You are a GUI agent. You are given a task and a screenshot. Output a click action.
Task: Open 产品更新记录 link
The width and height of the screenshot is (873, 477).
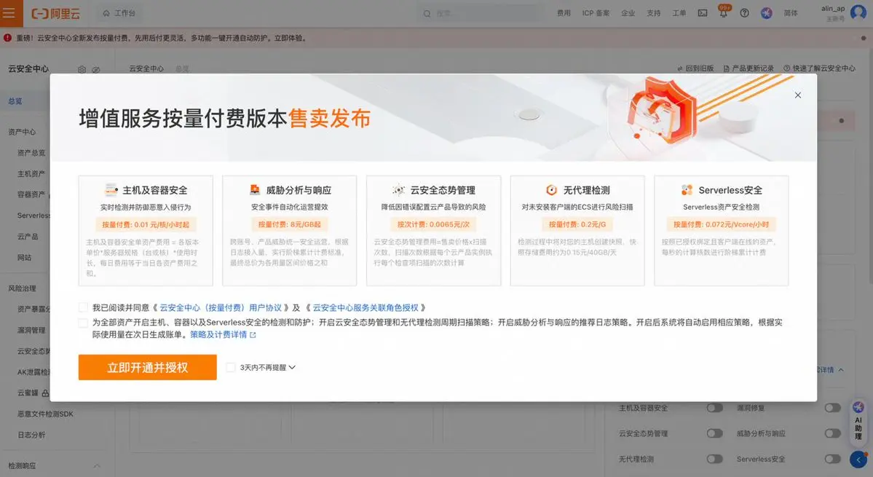click(748, 68)
